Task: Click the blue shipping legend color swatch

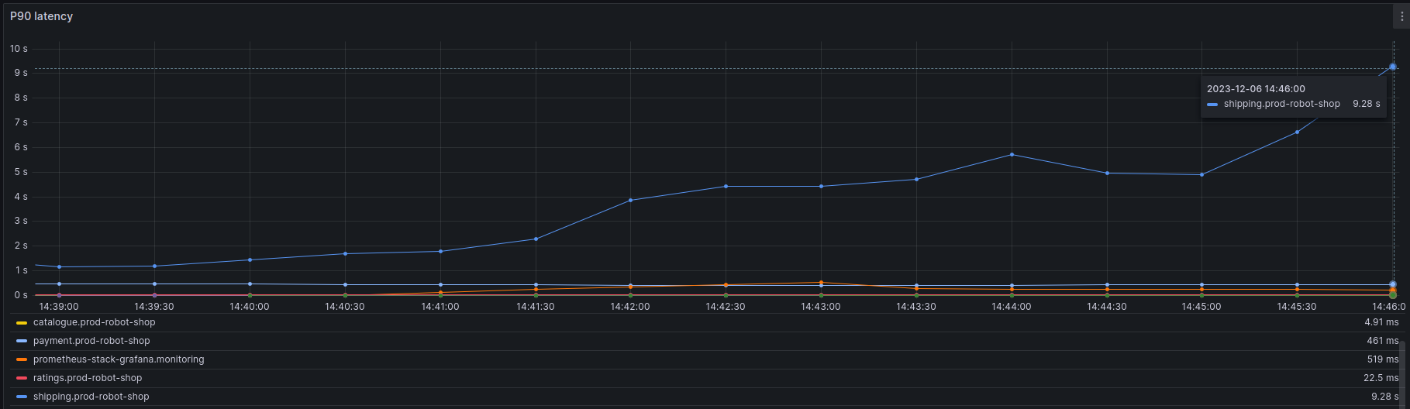Action: (22, 397)
